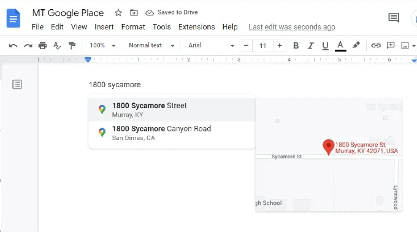
Task: Open the zoom 100% dropdown
Action: coord(102,45)
